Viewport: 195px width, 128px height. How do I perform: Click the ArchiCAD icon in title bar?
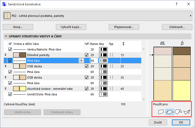(x=4, y=4)
